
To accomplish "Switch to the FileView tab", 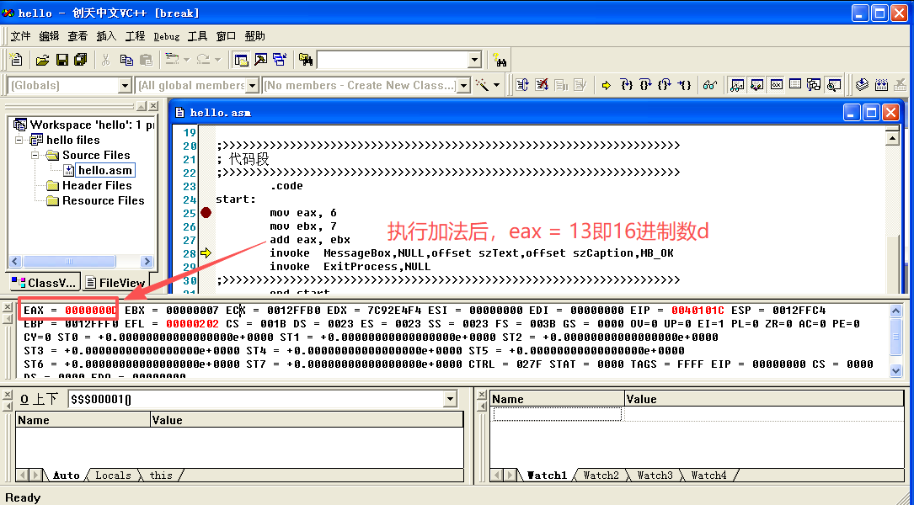I will (115, 283).
